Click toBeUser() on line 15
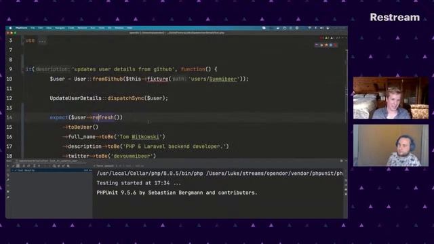The image size is (434, 244). 83,127
